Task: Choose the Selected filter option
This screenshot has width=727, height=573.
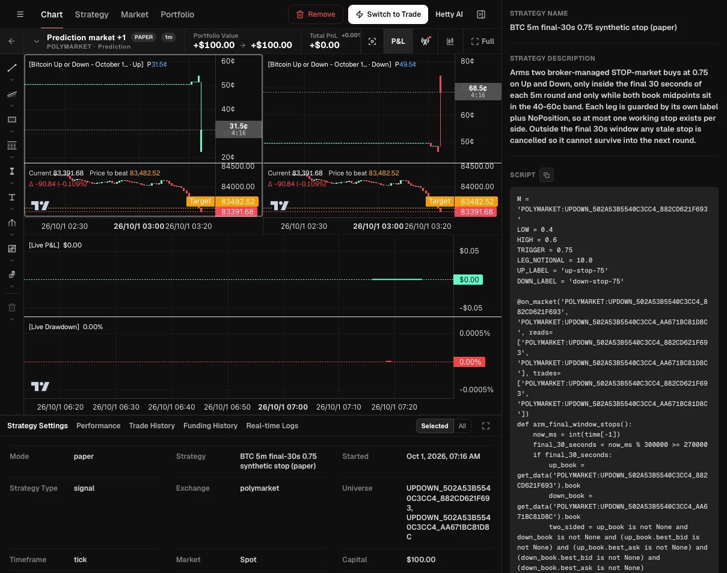Action: 435,426
